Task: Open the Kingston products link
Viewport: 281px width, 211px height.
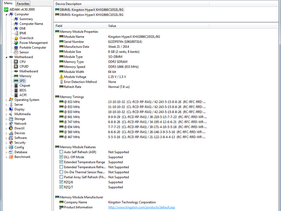Action: point(142,207)
